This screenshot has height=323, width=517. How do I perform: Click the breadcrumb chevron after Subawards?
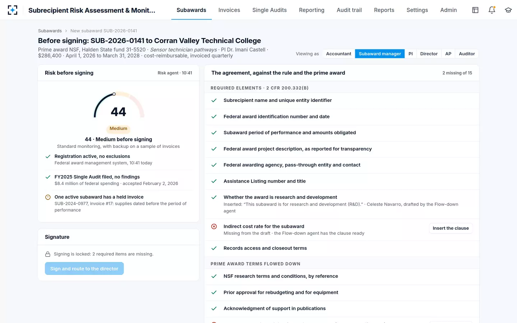point(66,31)
